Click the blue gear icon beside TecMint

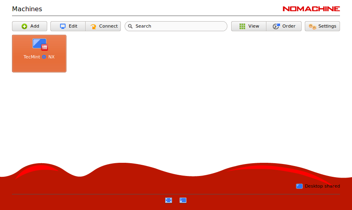point(44,57)
